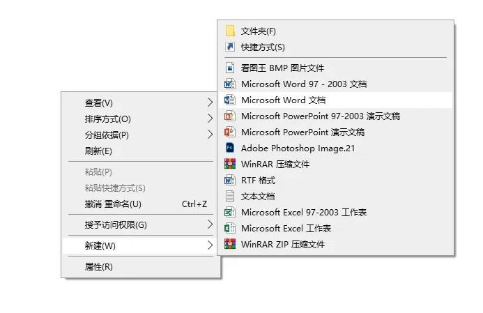Click the Adobe Photoshop Image icon
This screenshot has height=313, width=483.
[229, 148]
